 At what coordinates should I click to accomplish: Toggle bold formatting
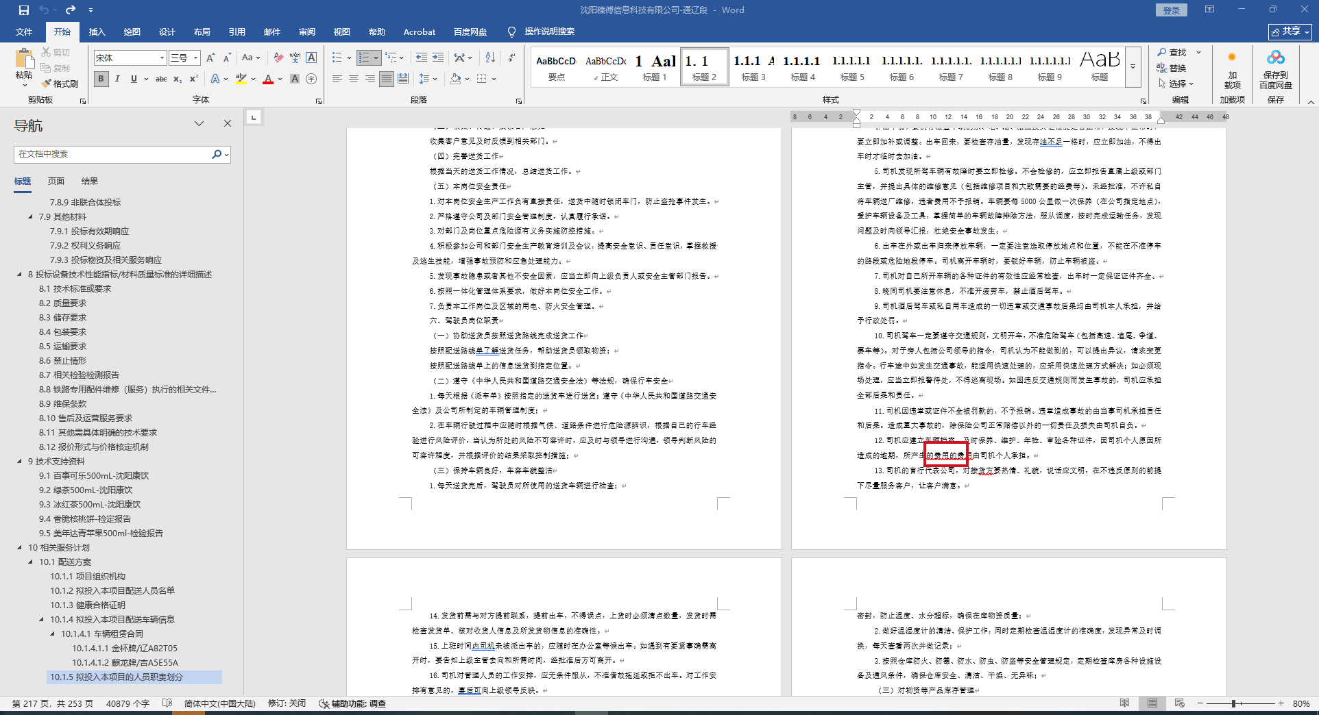click(101, 79)
